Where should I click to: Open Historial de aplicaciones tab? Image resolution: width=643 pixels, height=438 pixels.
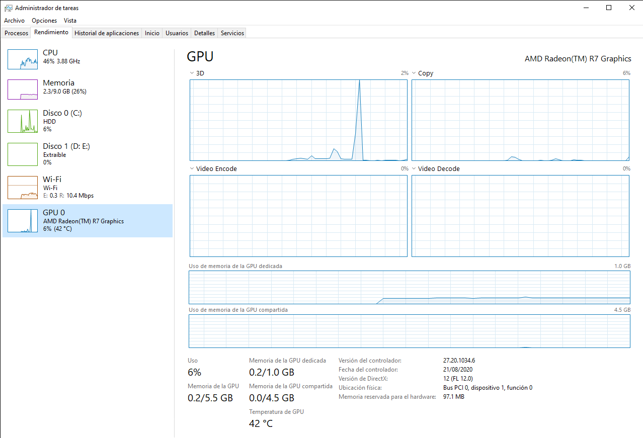107,33
